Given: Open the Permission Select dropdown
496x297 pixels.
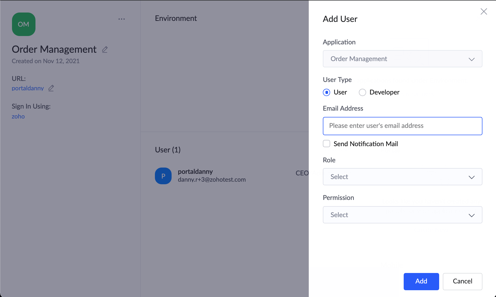Looking at the screenshot, I should [403, 215].
